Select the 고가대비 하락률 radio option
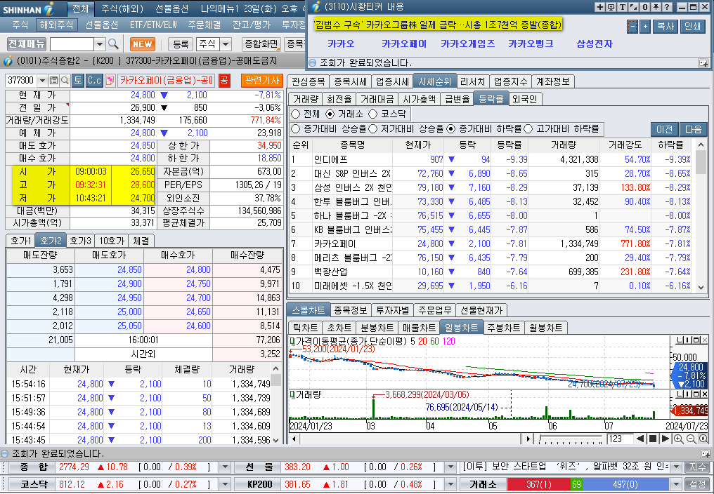 coord(528,129)
